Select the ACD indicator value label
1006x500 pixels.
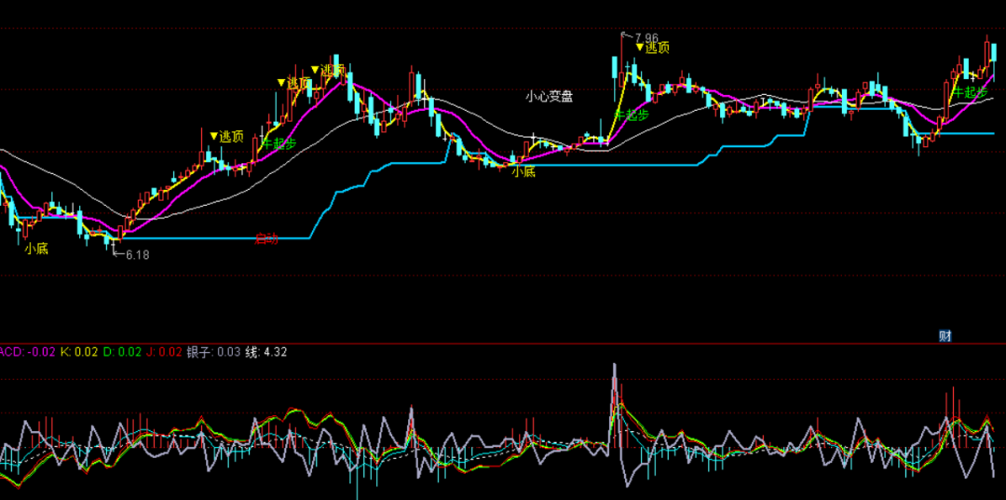click(27, 352)
